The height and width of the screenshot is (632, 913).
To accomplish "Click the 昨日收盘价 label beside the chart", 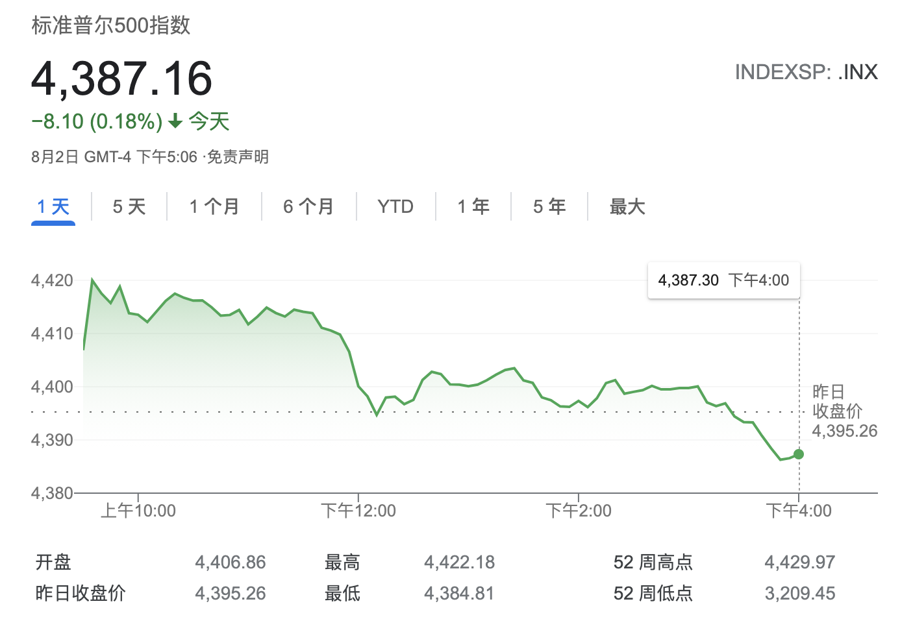I will [838, 402].
